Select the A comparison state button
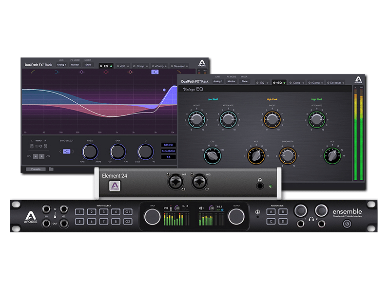 (x=36, y=156)
